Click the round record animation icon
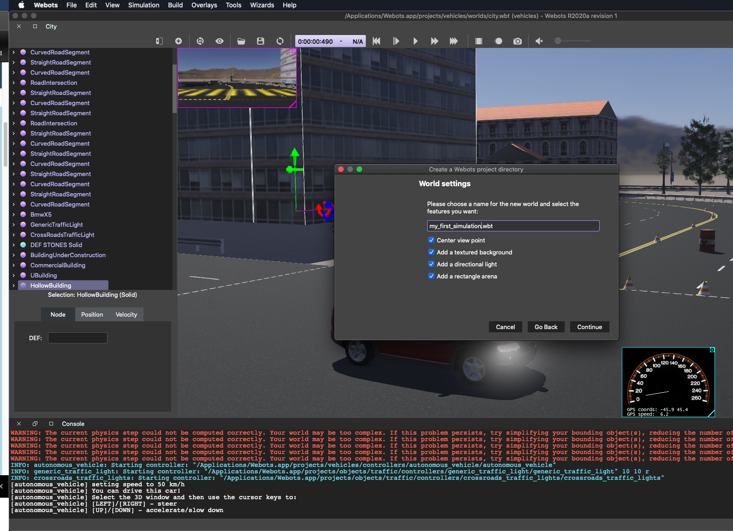Screen dimensions: 733x531 tap(499, 41)
